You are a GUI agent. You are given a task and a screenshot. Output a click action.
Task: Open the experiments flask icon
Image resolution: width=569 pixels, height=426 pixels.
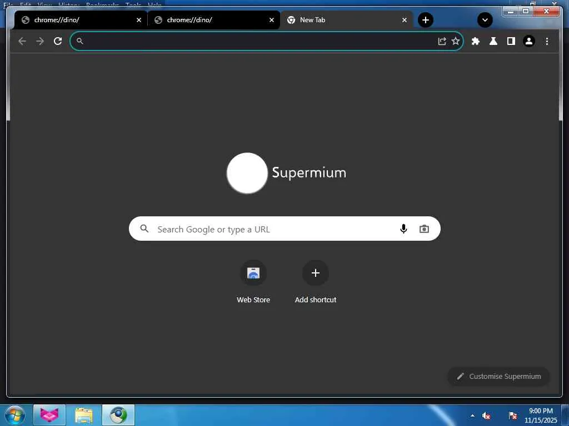493,41
